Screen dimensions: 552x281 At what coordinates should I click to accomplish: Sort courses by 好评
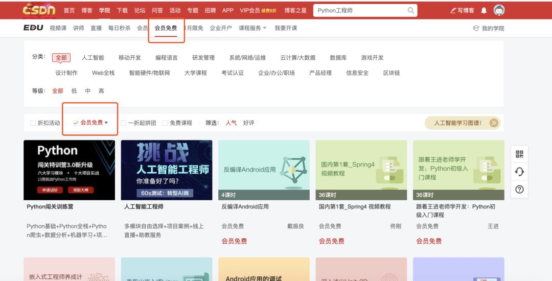point(248,123)
